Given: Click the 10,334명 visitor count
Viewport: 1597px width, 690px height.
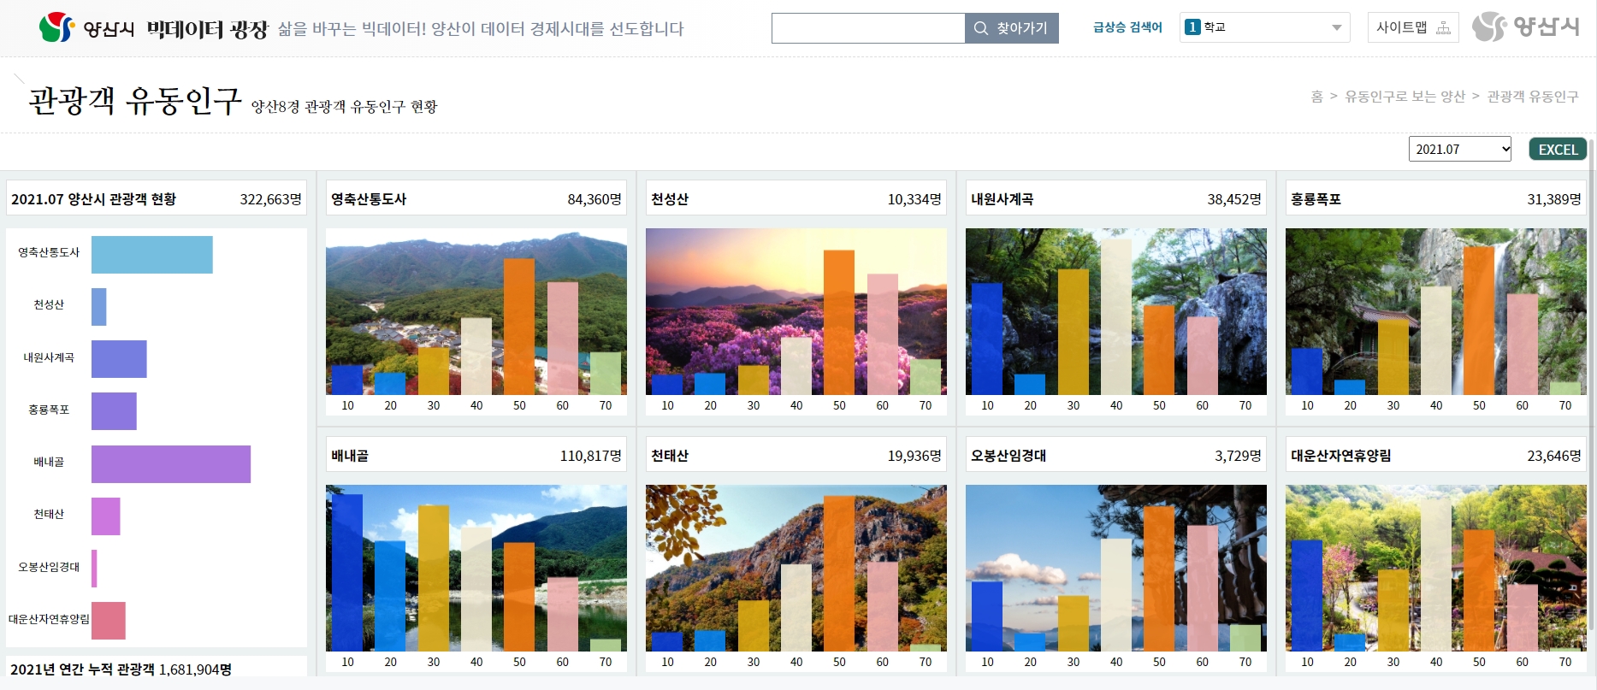Looking at the screenshot, I should (914, 199).
